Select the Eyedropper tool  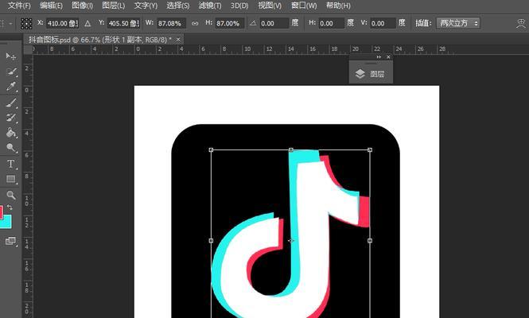click(11, 87)
